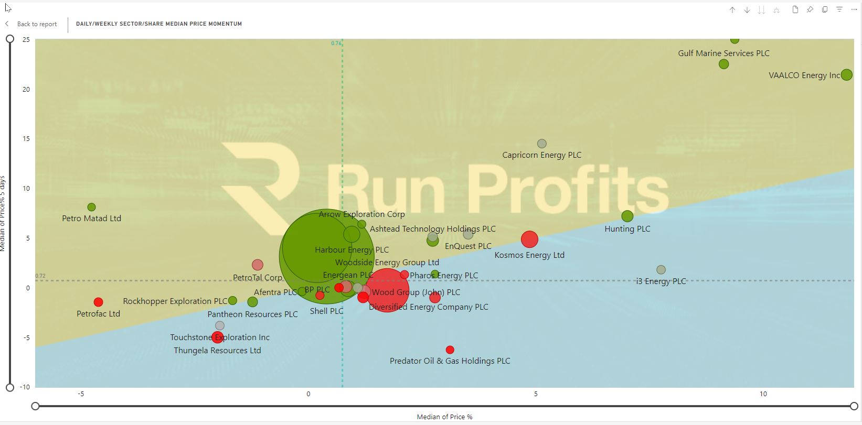
Task: Pin this visual with the pin icon
Action: tap(810, 10)
